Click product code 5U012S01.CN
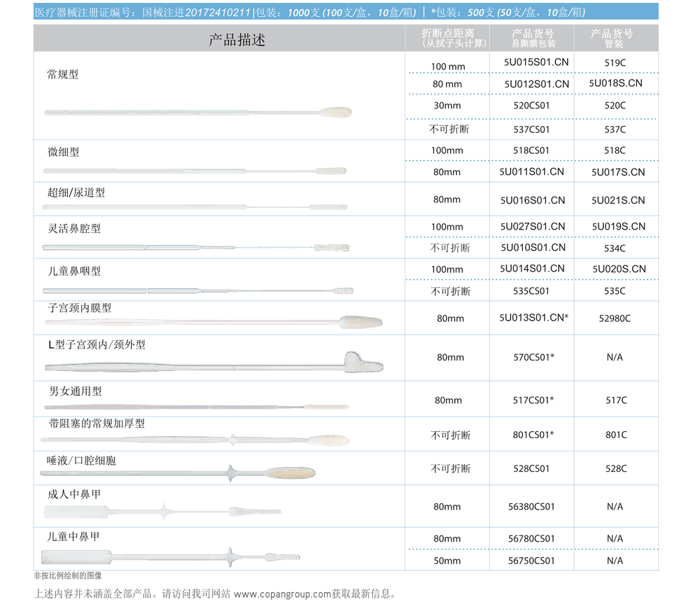This screenshot has height=604, width=700. pyautogui.click(x=537, y=84)
